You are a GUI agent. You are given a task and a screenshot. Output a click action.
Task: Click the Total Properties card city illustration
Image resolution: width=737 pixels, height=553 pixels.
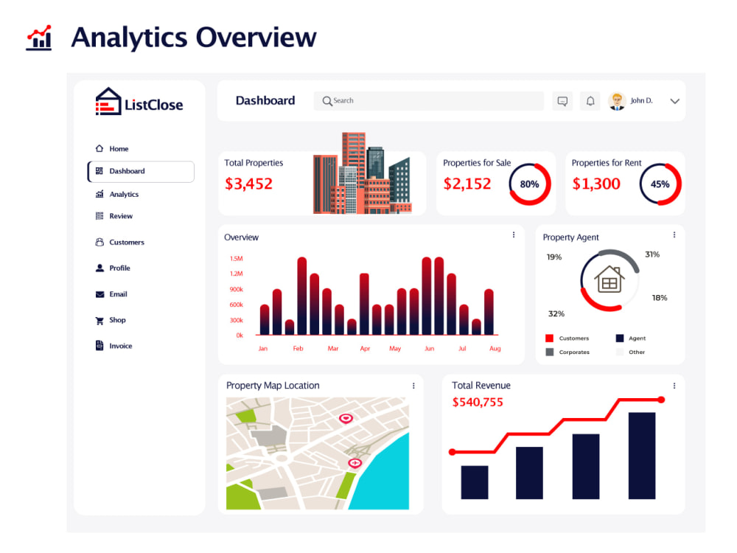[x=363, y=173]
